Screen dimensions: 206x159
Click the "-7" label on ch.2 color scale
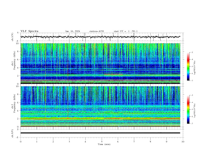(192, 124)
